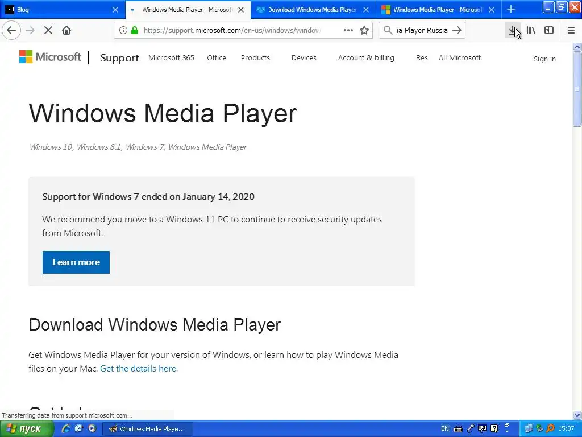Open the page actions three-dots menu

pyautogui.click(x=348, y=31)
